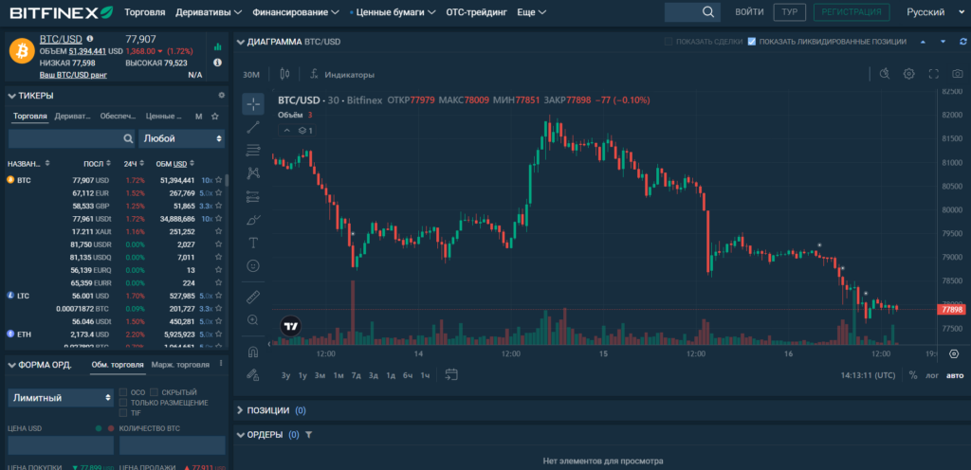Open chart settings gear
The width and height of the screenshot is (971, 470).
point(909,74)
